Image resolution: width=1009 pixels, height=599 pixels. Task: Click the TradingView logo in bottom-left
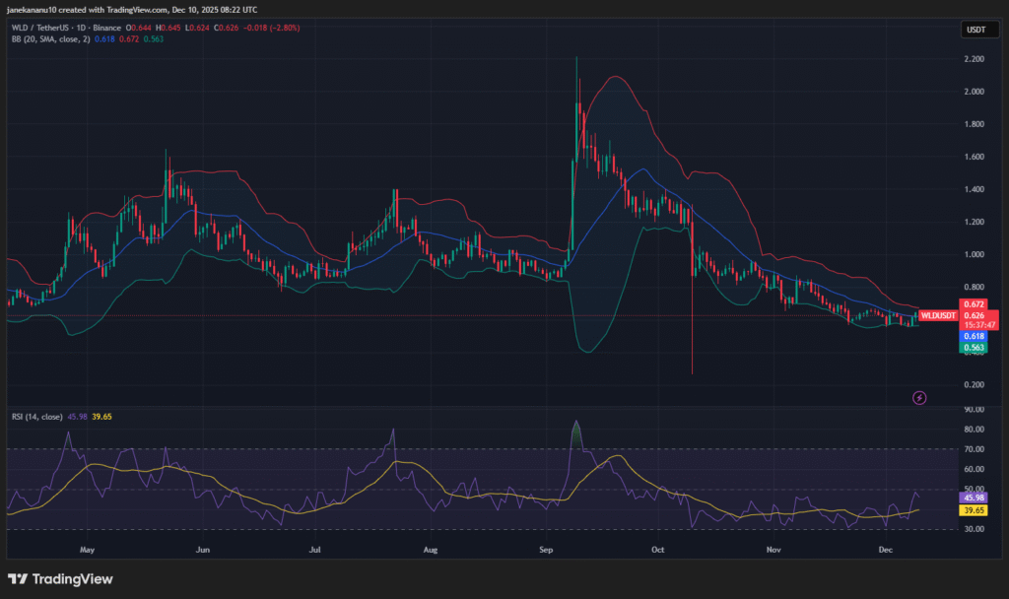coord(60,579)
